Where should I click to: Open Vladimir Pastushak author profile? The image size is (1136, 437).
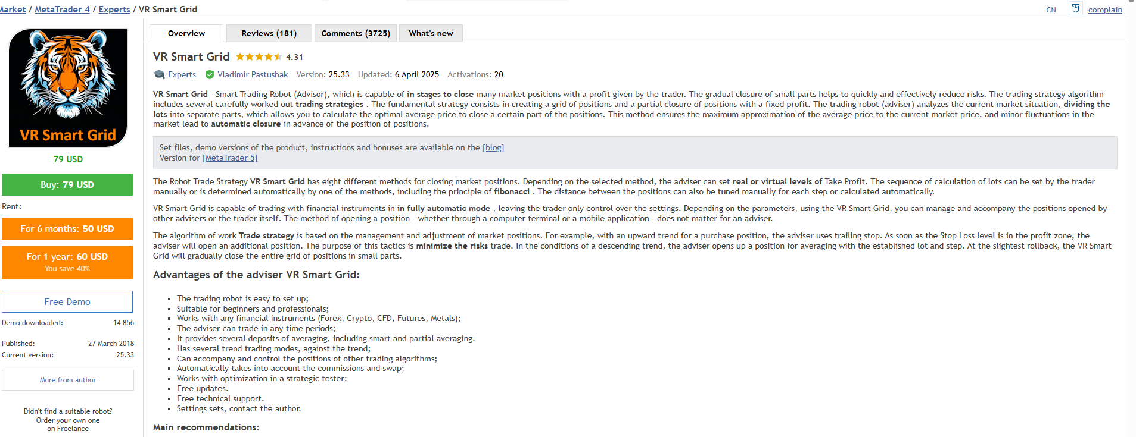pos(253,74)
